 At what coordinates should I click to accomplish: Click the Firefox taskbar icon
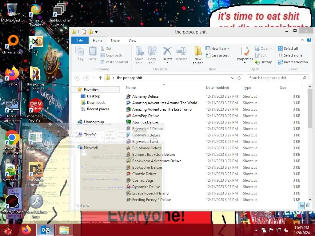(26, 230)
